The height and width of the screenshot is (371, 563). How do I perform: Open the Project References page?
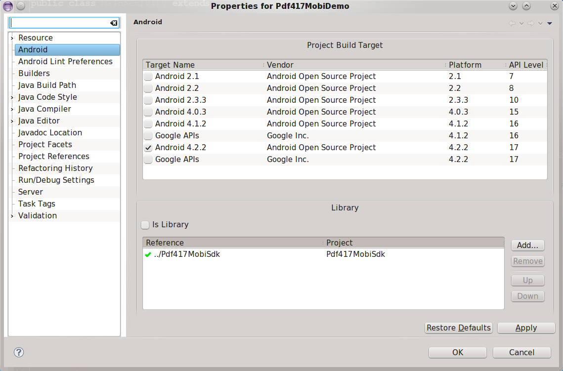click(54, 156)
